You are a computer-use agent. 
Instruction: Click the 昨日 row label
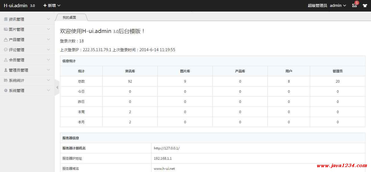click(x=81, y=102)
